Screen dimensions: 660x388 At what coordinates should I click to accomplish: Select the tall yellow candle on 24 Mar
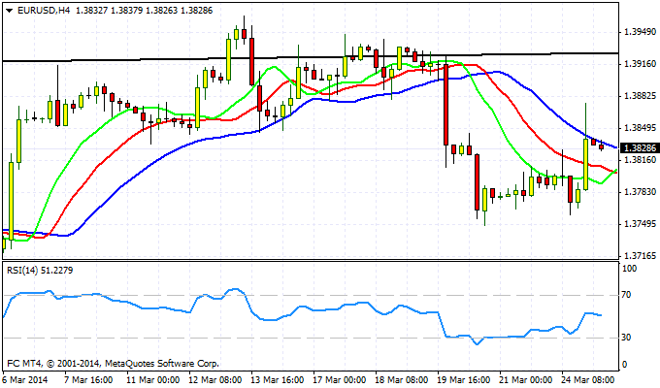point(585,164)
